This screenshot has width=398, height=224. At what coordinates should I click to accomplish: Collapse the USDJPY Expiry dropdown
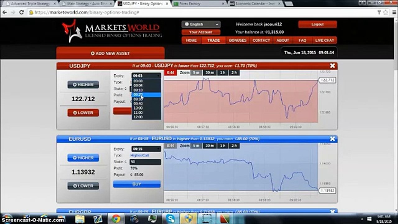pos(146,76)
